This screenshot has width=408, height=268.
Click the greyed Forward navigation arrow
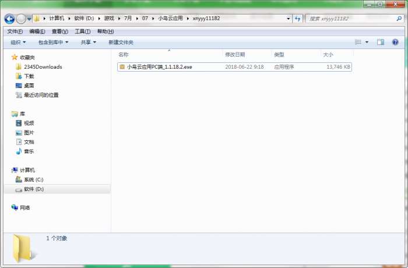21,19
